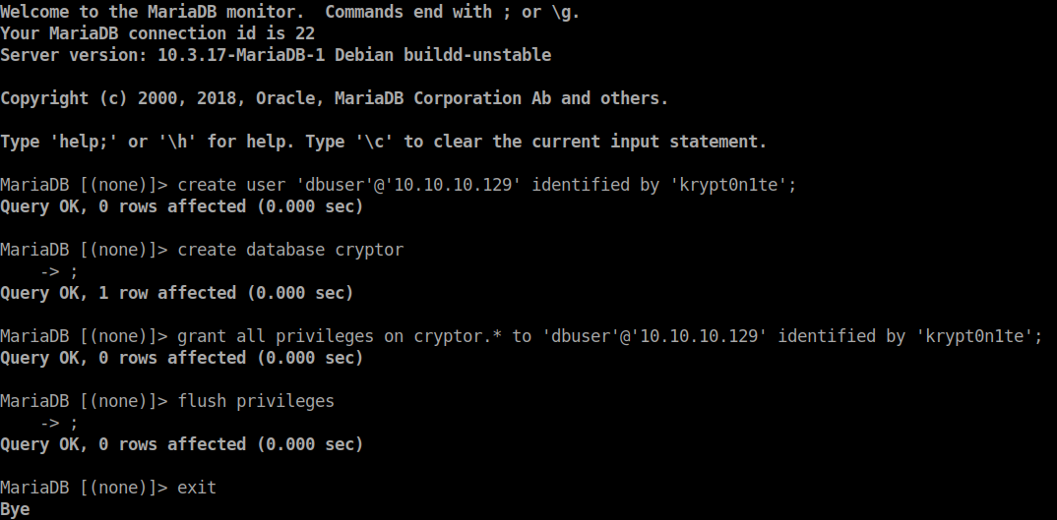1057x520 pixels.
Task: Click the 'exit' command text
Action: click(197, 488)
